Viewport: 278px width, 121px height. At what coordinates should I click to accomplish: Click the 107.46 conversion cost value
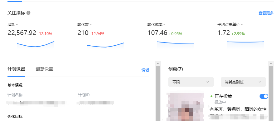pos(157,33)
